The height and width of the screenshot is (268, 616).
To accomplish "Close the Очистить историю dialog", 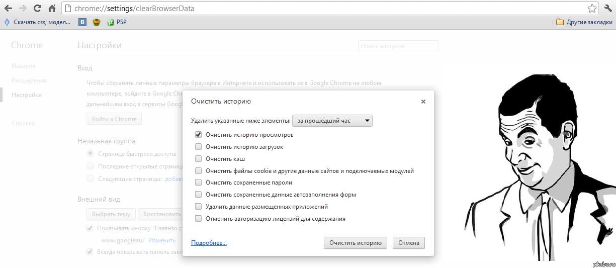I will (423, 102).
